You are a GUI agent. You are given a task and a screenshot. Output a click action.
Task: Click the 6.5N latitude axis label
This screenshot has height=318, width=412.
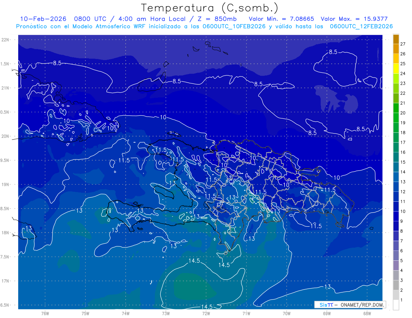click(x=5, y=305)
